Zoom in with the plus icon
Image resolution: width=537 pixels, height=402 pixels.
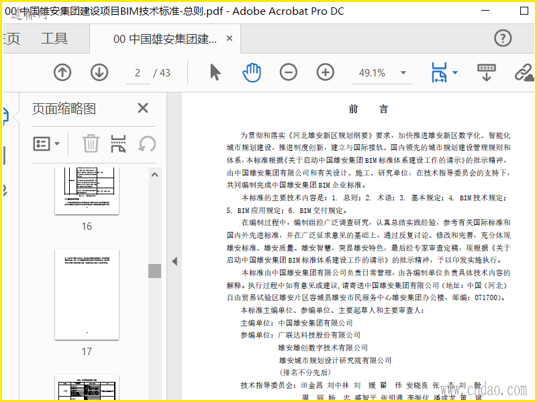[x=326, y=72]
